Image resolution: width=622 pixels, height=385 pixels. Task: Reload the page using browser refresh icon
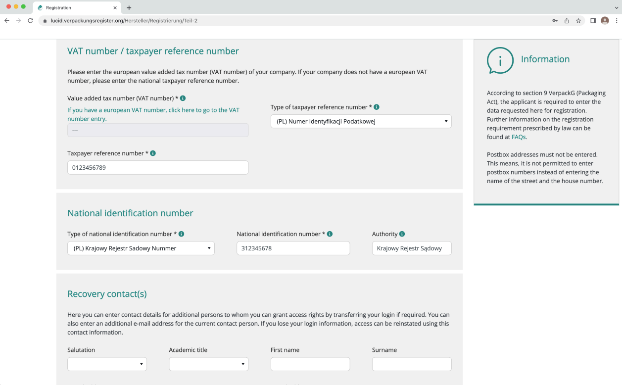tap(30, 21)
